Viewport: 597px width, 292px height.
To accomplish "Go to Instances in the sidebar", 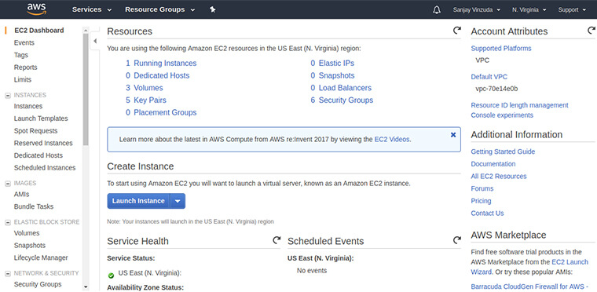I will (28, 106).
